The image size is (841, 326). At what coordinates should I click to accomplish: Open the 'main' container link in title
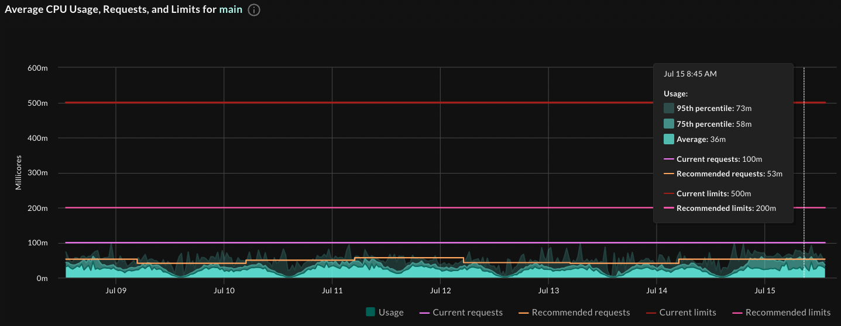click(231, 11)
